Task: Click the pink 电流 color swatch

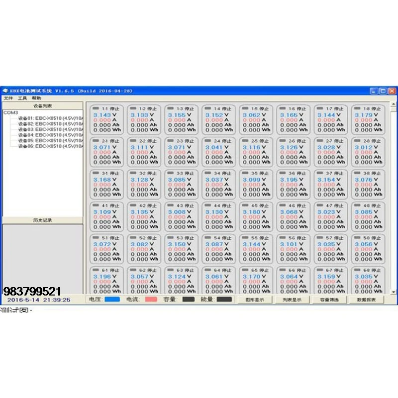Action: pos(151,299)
